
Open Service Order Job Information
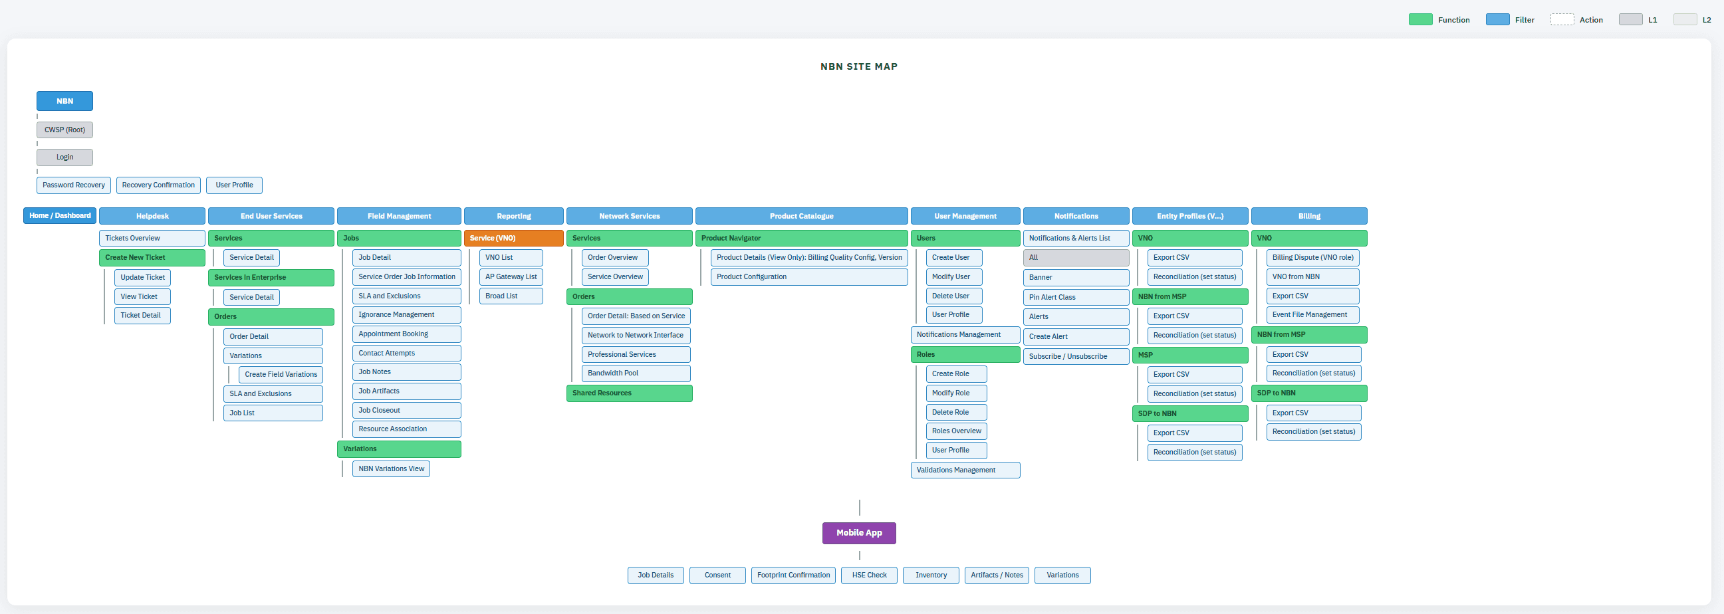pyautogui.click(x=407, y=277)
